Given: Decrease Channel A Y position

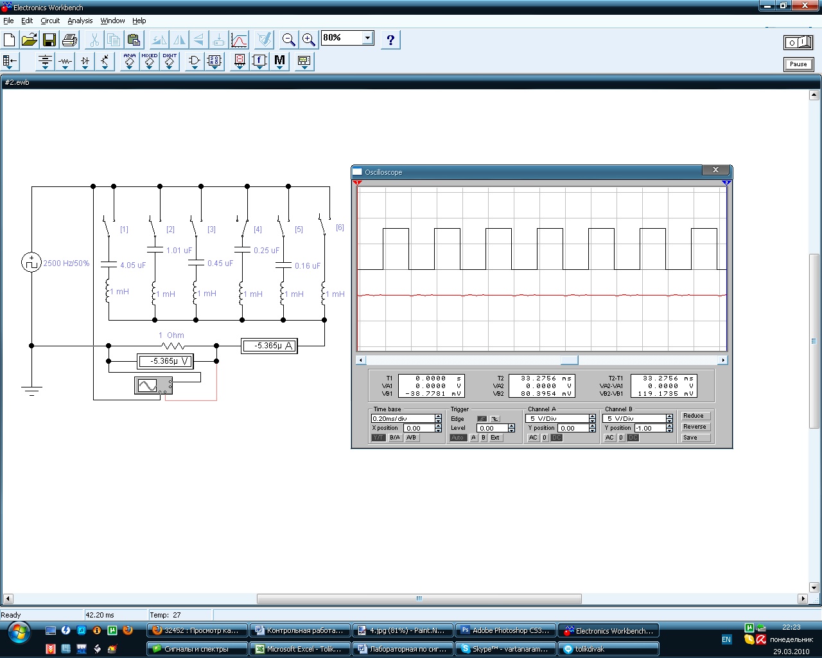Looking at the screenshot, I should point(592,430).
